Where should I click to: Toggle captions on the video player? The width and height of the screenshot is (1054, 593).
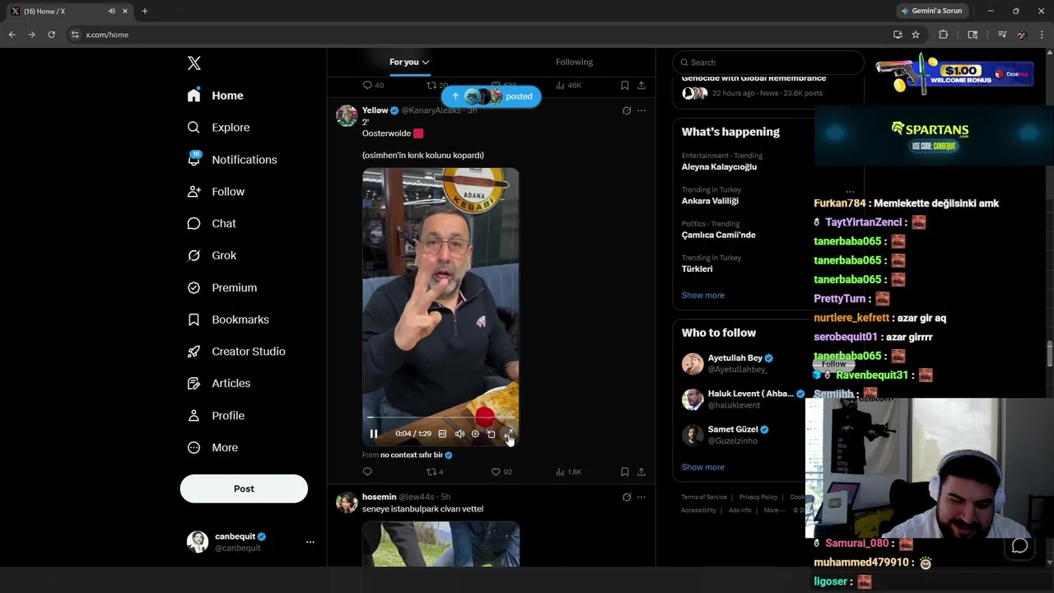[442, 434]
